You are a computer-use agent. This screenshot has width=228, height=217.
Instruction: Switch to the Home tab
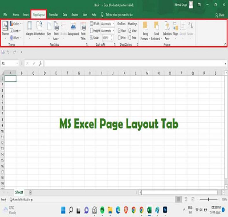16,14
